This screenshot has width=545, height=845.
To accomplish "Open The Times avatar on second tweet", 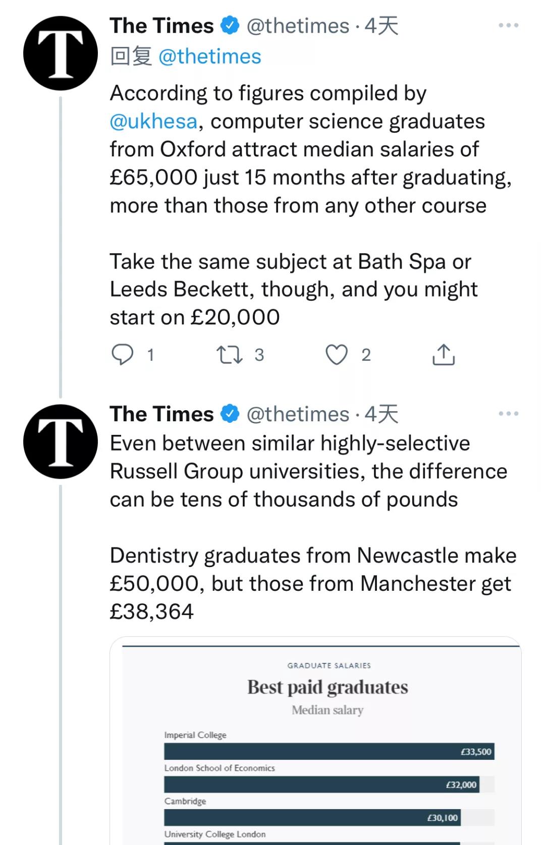I will click(61, 441).
